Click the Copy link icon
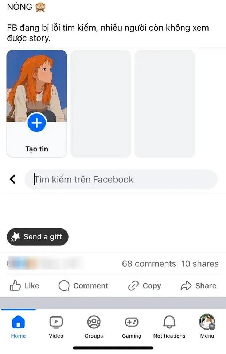The height and width of the screenshot is (354, 226). pyautogui.click(x=133, y=286)
